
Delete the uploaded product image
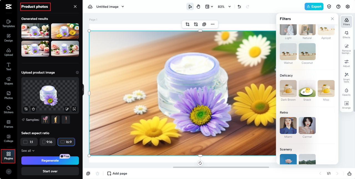(x=33, y=109)
